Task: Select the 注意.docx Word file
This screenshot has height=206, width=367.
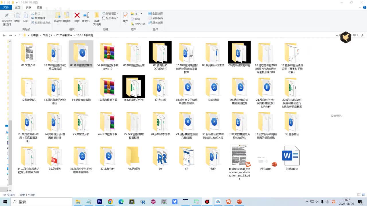Action: tap(292, 158)
